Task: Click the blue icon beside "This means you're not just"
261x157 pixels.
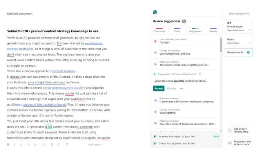Action: (x=156, y=64)
